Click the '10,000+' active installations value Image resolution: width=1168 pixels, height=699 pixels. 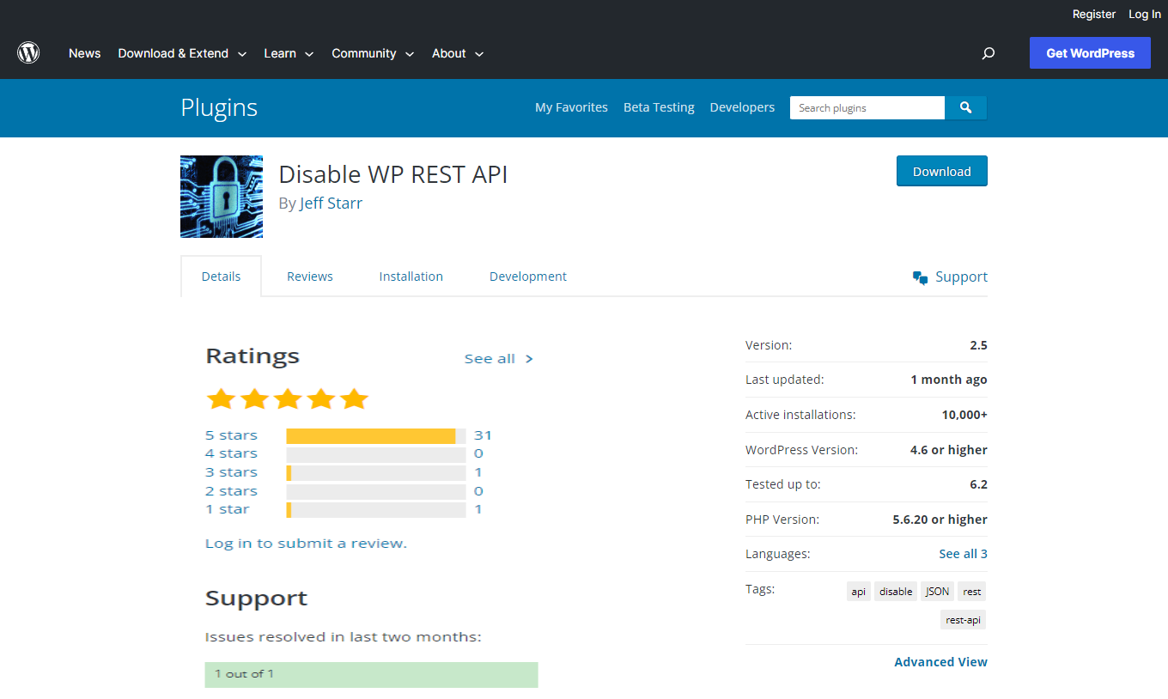[x=964, y=415]
